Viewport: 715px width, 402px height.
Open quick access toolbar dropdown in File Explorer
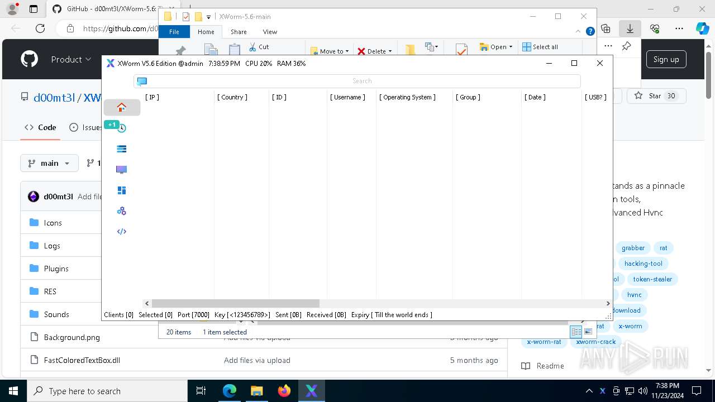[208, 17]
